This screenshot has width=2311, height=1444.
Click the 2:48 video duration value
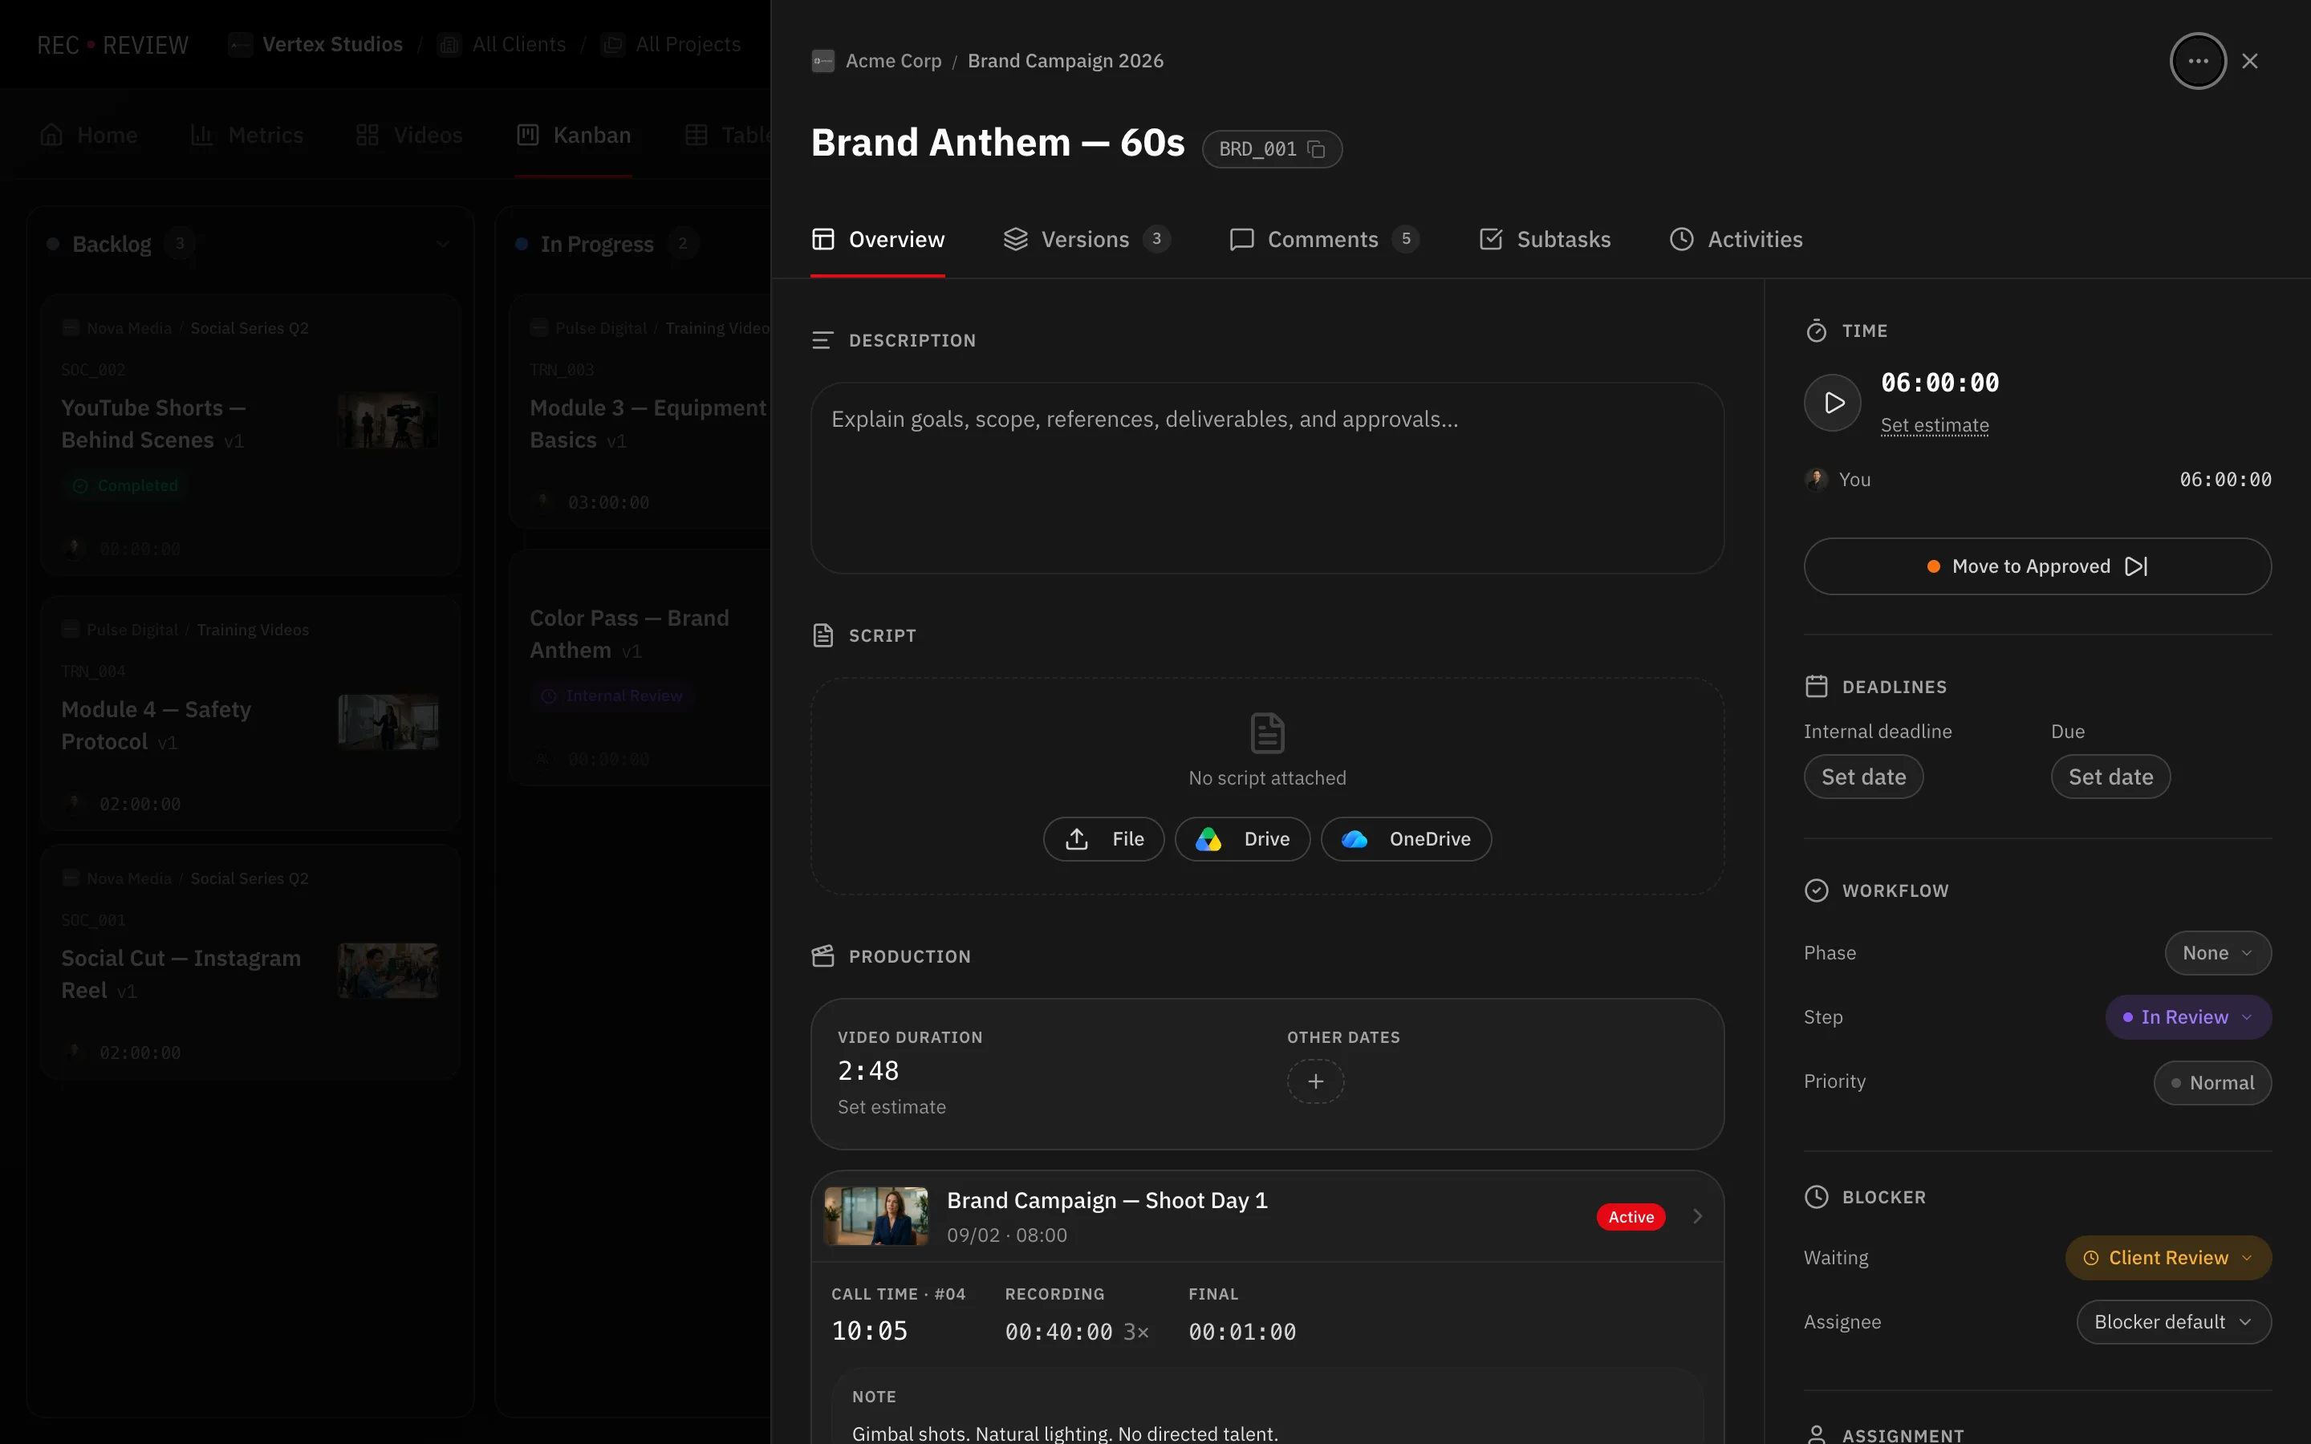tap(868, 1071)
